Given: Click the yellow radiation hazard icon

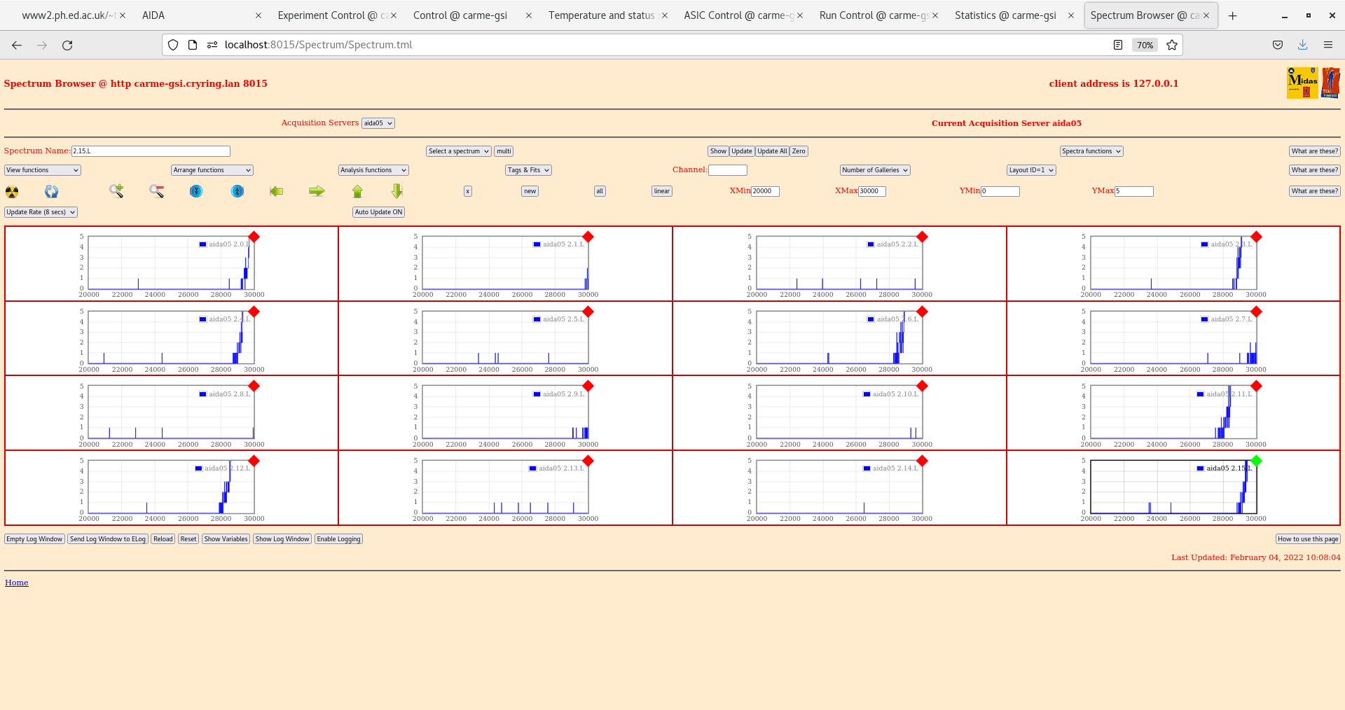Looking at the screenshot, I should pyautogui.click(x=12, y=192).
